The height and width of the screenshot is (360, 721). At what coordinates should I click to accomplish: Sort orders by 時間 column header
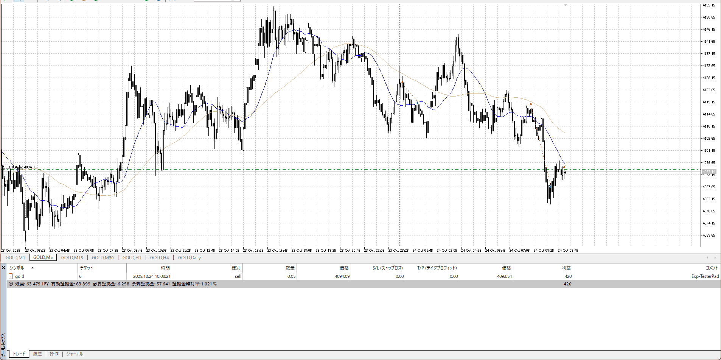point(165,268)
